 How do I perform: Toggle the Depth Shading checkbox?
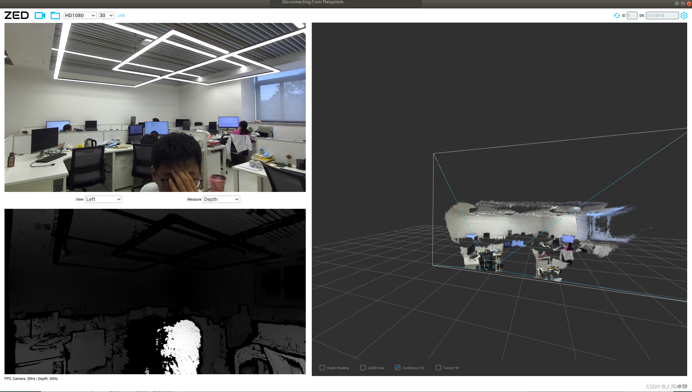[322, 368]
